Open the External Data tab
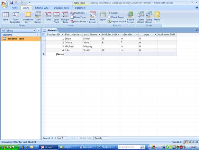The width and height of the screenshot is (199, 150). (x=42, y=8)
